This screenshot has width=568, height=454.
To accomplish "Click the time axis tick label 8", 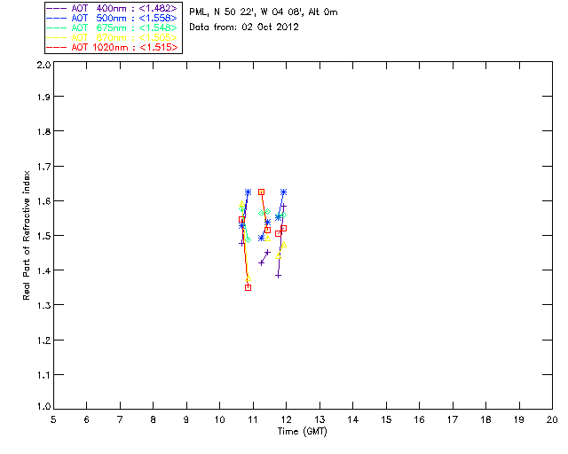I will [x=154, y=419].
